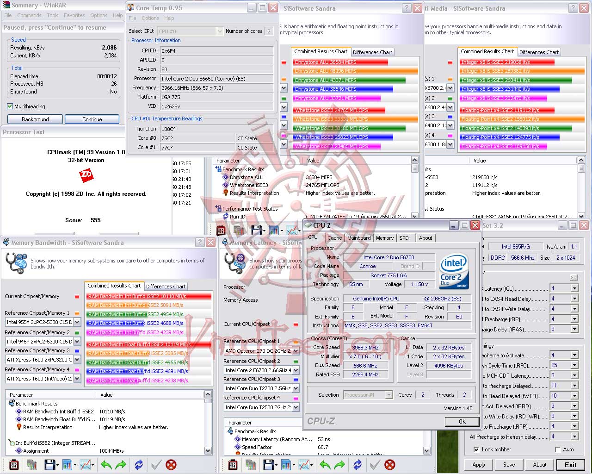592x474 pixels.
Task: Click the green forward arrow in Memory Latency toolbar
Action: [339, 464]
